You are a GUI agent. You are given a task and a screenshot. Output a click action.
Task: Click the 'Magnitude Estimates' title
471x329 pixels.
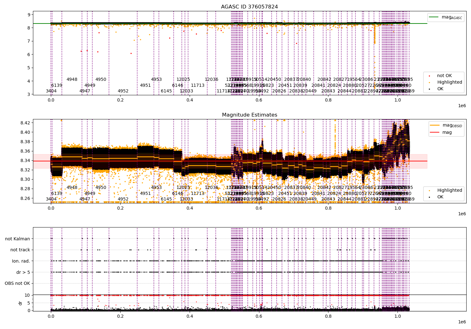[249, 115]
